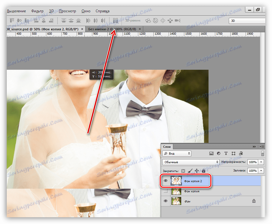The width and height of the screenshot is (272, 224).
Task: Open the Справка menu
Action: tap(102, 11)
